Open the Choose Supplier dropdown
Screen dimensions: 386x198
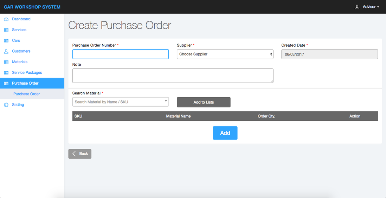(225, 54)
